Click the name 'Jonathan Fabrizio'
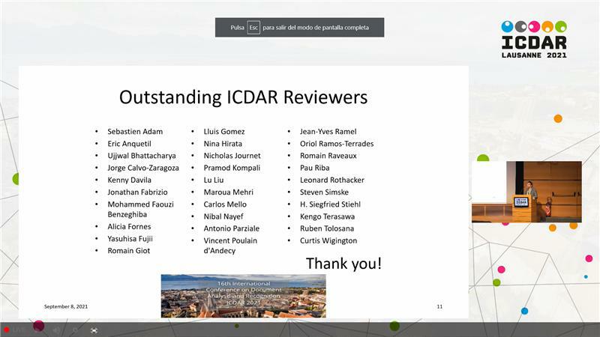The height and width of the screenshot is (337, 600). pyautogui.click(x=137, y=192)
